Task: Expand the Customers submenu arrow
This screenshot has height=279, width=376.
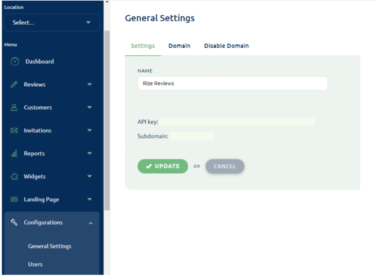Action: tap(90, 108)
